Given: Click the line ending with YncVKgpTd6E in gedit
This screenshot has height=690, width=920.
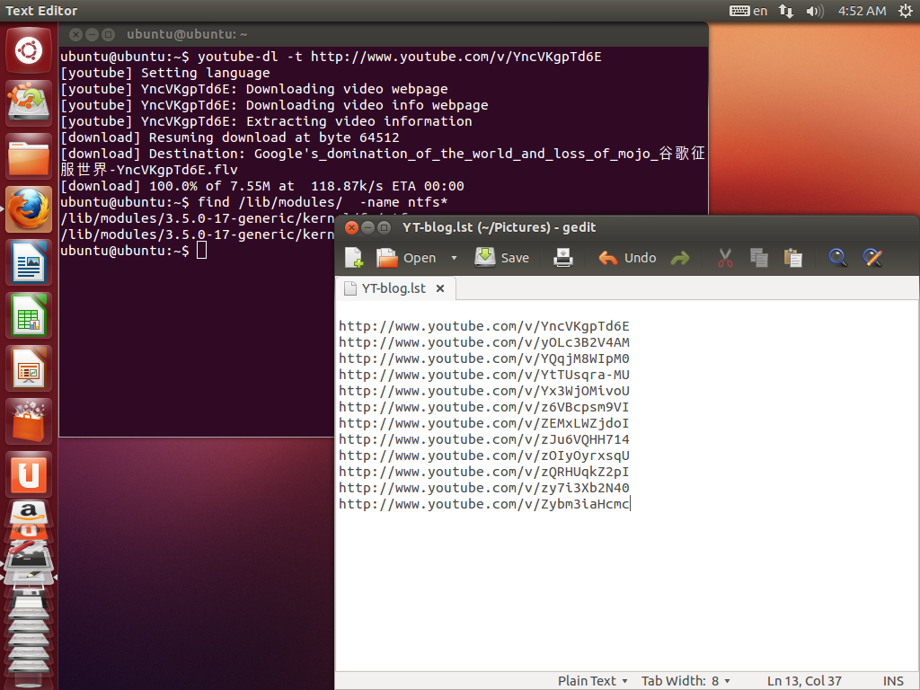Looking at the screenshot, I should click(x=484, y=326).
